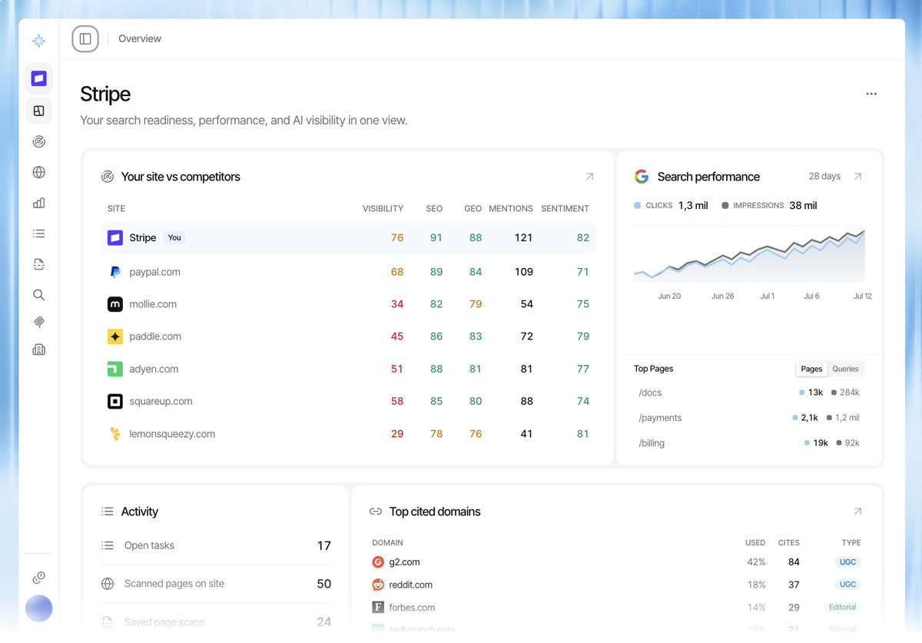Click the forbes.com domain name
The image size is (922, 643).
point(412,607)
